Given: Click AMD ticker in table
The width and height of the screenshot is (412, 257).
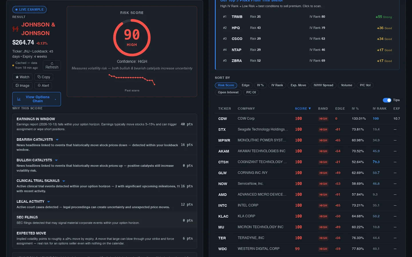Looking at the screenshot, I should [x=222, y=195].
